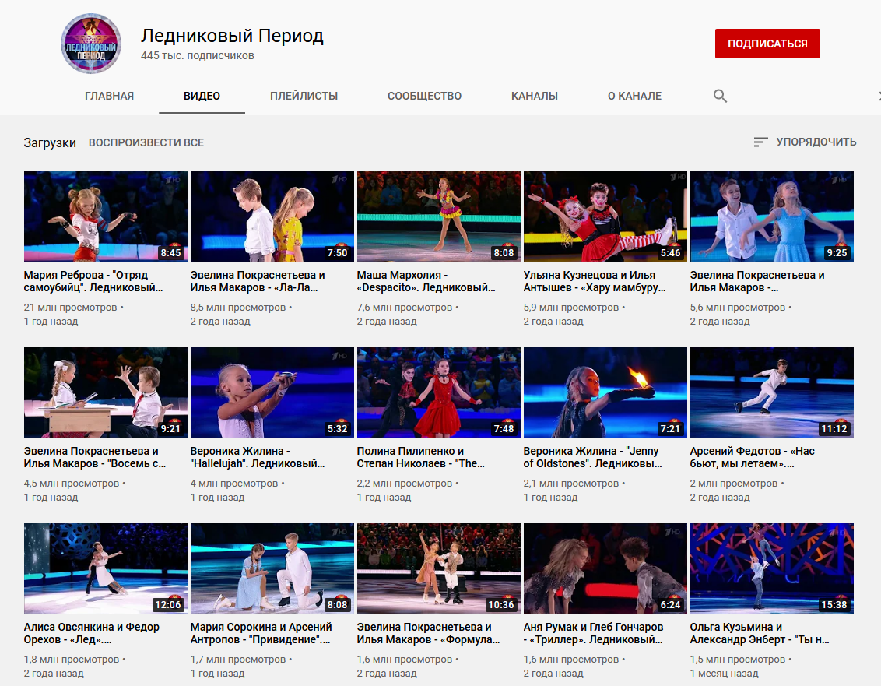The image size is (881, 686).
Task: Open Jenny of Oldstones video thumbnail
Action: click(605, 392)
